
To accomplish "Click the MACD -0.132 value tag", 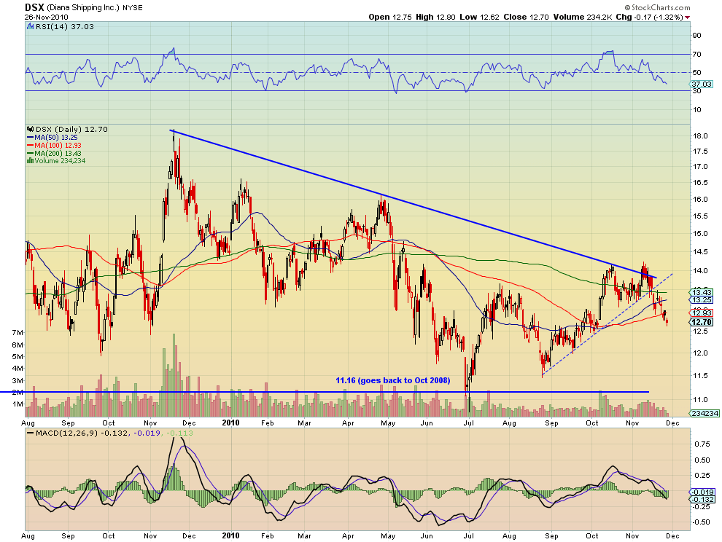I will coord(702,499).
